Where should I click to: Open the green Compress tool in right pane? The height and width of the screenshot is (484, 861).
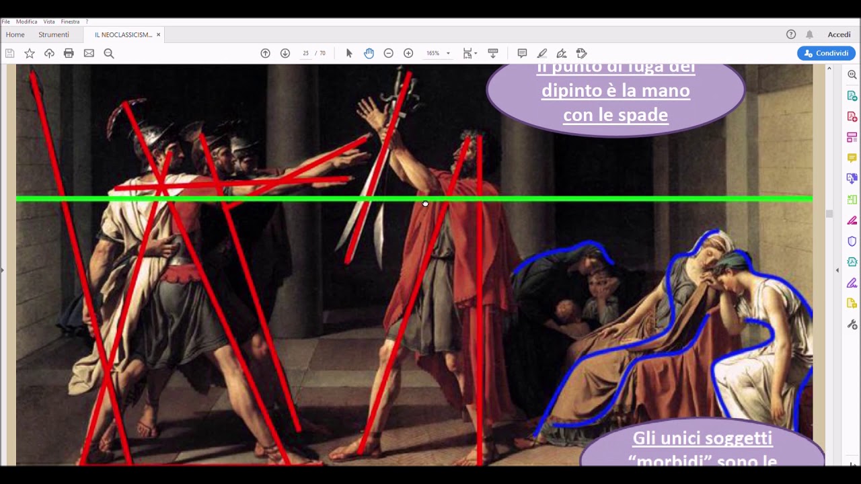click(852, 200)
